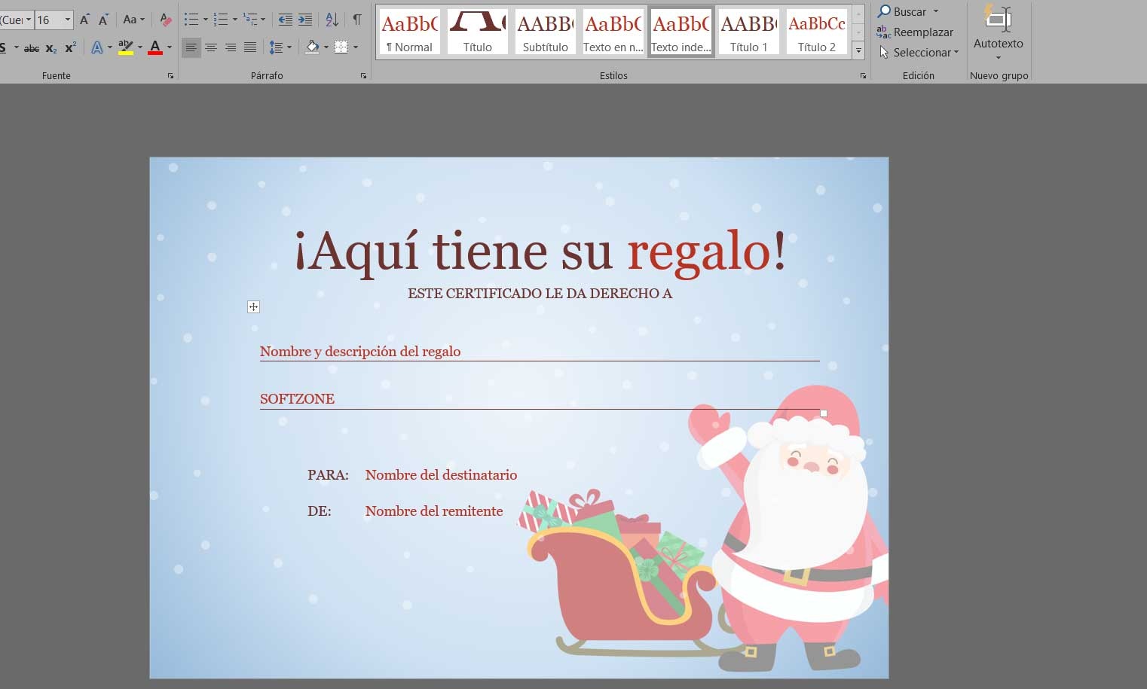The height and width of the screenshot is (689, 1147).
Task: Toggle right text alignment
Action: click(231, 48)
